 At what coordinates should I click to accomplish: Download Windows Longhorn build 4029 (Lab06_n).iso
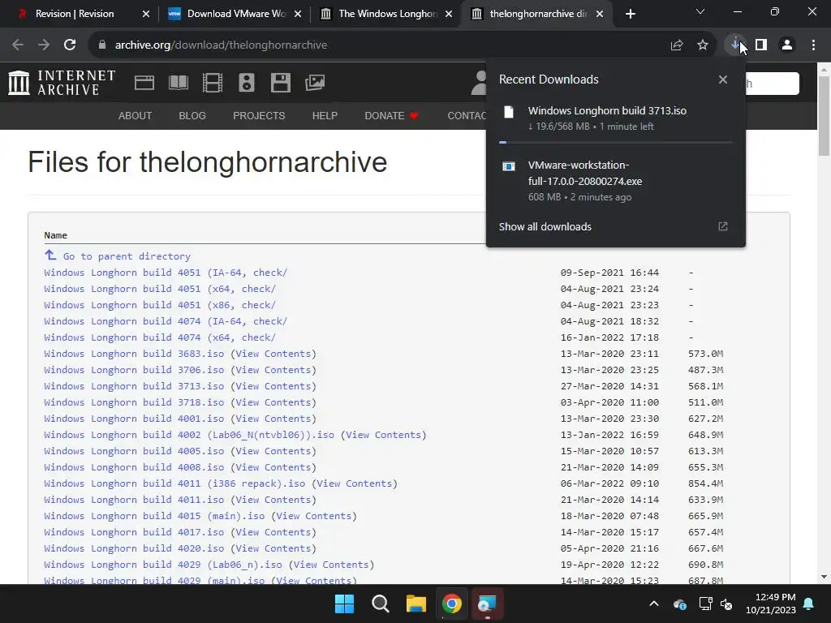[x=162, y=565]
